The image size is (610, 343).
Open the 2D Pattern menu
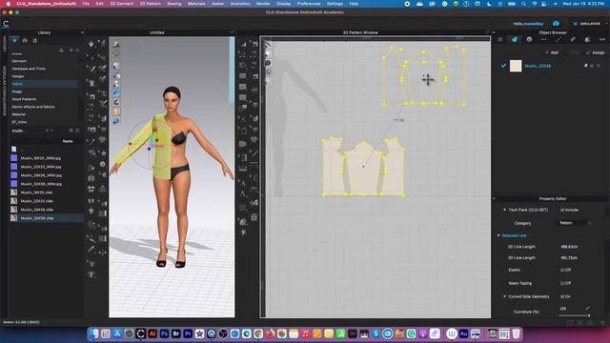click(x=151, y=4)
